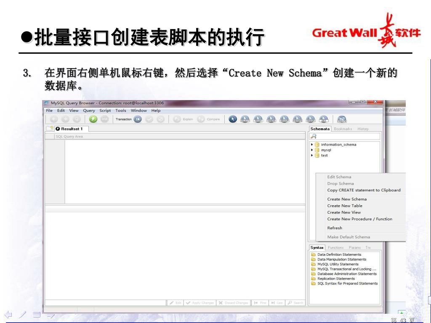431x323 pixels.
Task: Click the Compare resultsets icon
Action: pyautogui.click(x=201, y=119)
